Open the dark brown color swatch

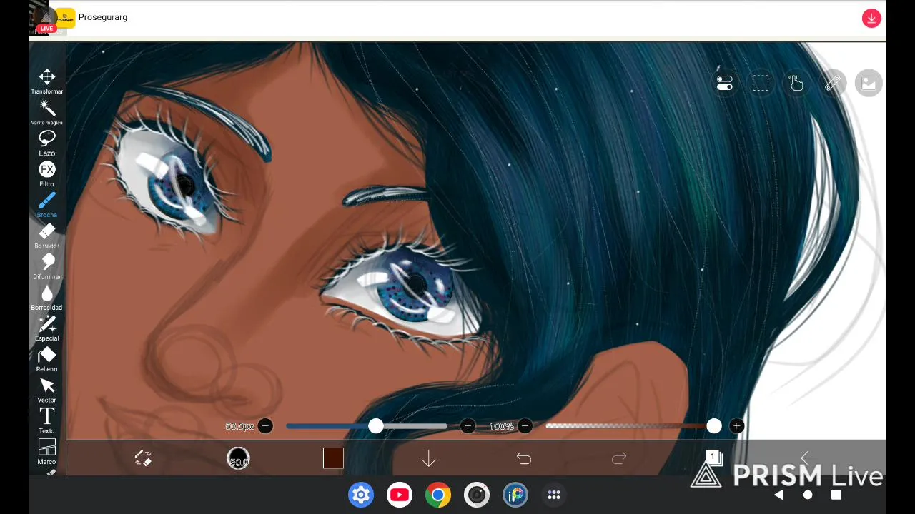(x=333, y=458)
